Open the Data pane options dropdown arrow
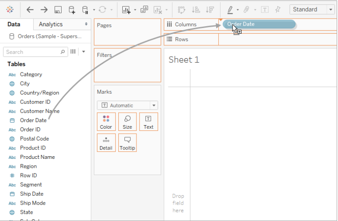 84,51
